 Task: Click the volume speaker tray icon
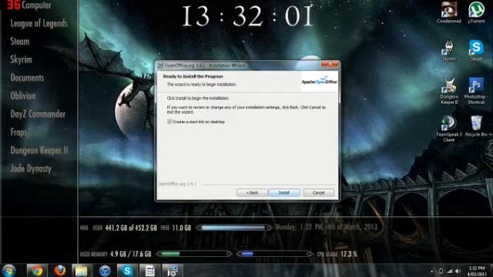coord(458,271)
